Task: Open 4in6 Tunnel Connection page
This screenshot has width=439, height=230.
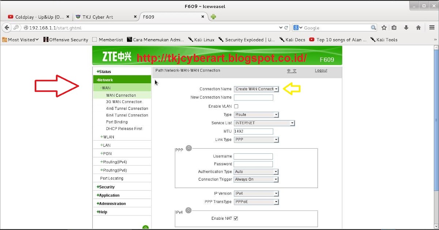Action: tap(127, 108)
